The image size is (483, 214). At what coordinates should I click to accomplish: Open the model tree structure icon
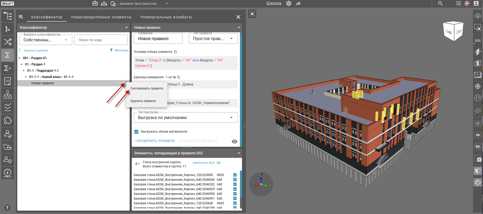pyautogui.click(x=8, y=16)
